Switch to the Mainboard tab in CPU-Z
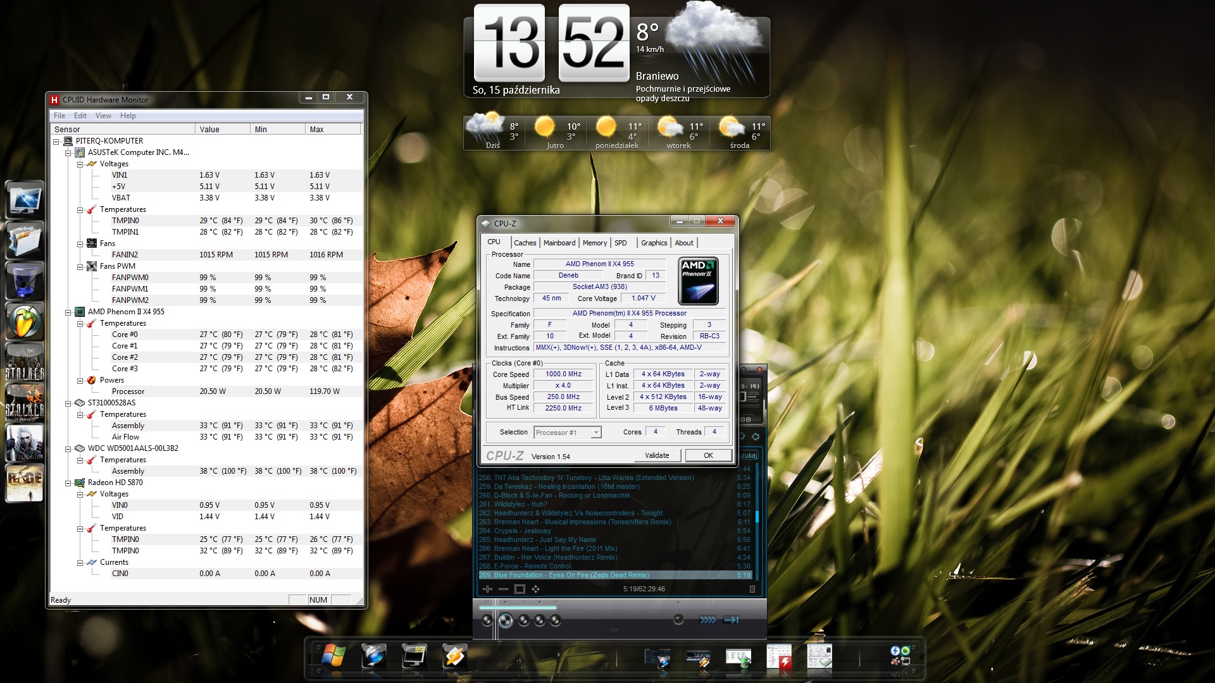The width and height of the screenshot is (1215, 683). (559, 243)
